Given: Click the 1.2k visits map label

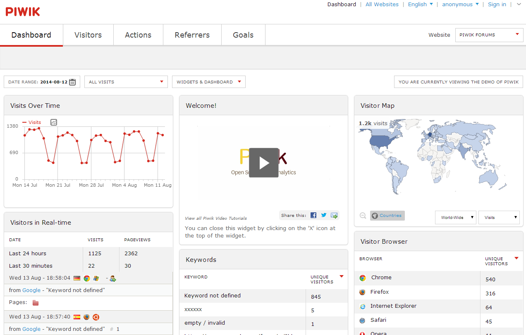Looking at the screenshot, I should pos(373,123).
